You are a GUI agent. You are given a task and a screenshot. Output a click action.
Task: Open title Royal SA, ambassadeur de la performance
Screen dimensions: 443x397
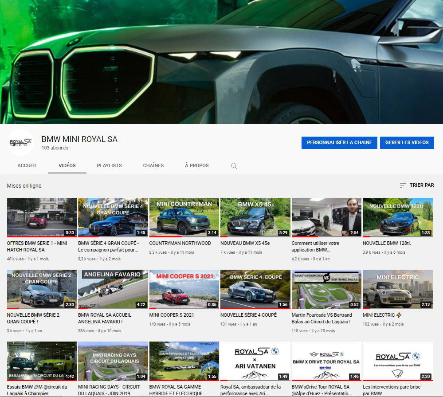click(x=251, y=390)
